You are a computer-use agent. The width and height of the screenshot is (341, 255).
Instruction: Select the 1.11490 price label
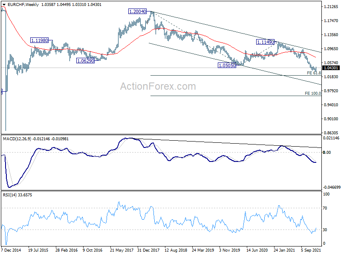click(x=265, y=42)
